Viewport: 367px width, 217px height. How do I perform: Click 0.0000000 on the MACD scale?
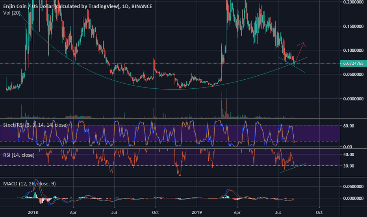point(353,198)
